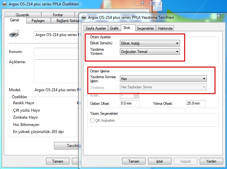The height and width of the screenshot is (169, 227).
Task: Click the large printer image in Genel tab
Action: (14, 33)
